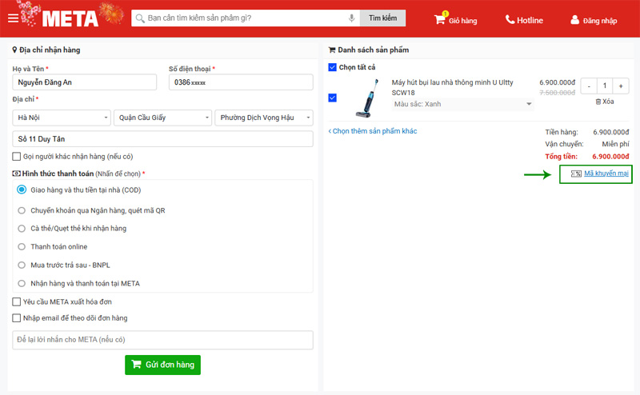Viewport: 640px width, 395px height.
Task: Click the Hotline phone icon
Action: [510, 19]
